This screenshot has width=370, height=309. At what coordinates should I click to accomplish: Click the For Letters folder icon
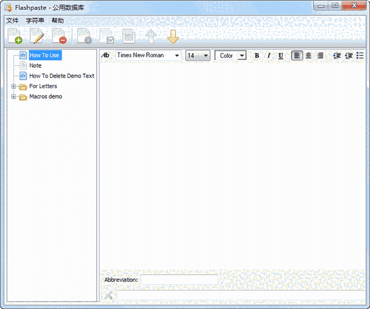23,86
